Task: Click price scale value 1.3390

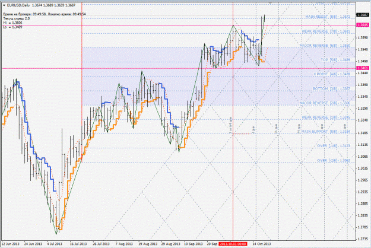Action: (x=363, y=85)
